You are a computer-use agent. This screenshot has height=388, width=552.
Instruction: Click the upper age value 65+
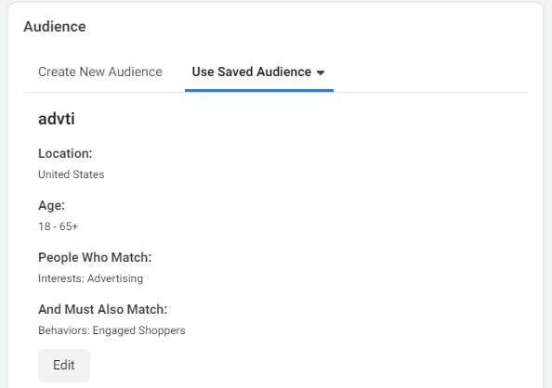69,226
